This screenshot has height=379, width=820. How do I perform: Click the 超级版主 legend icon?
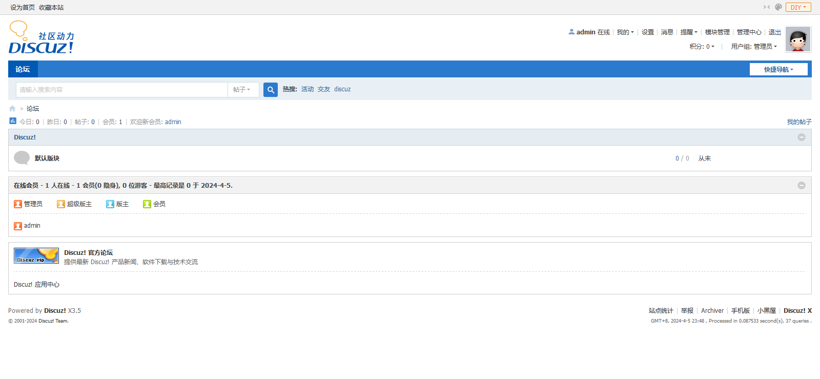(61, 204)
